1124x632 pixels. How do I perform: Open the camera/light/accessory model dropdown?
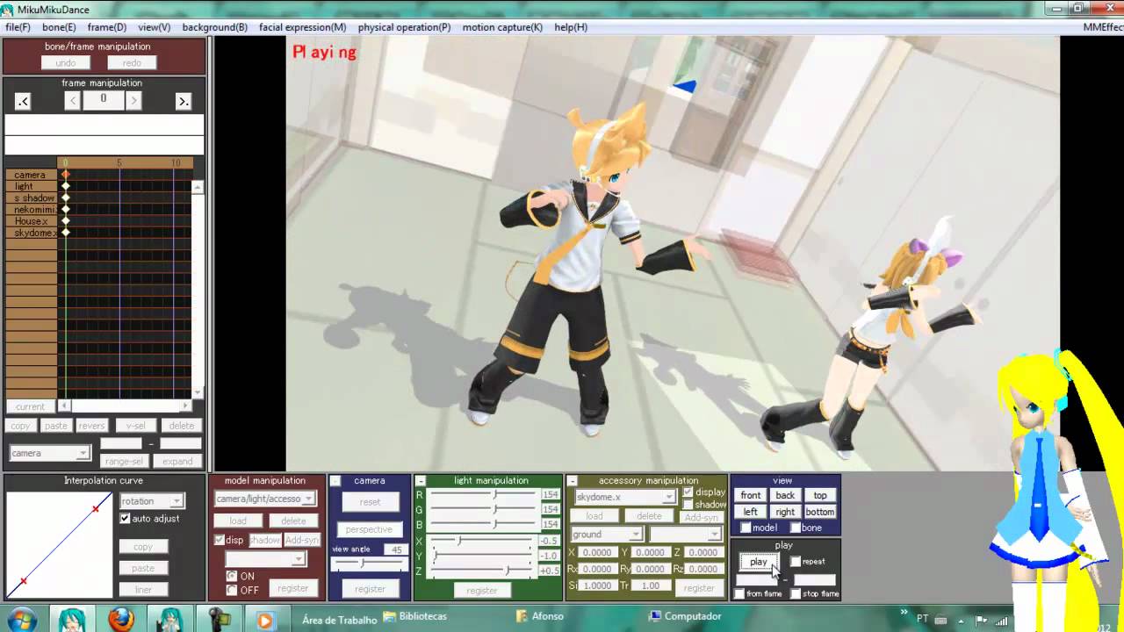[264, 499]
